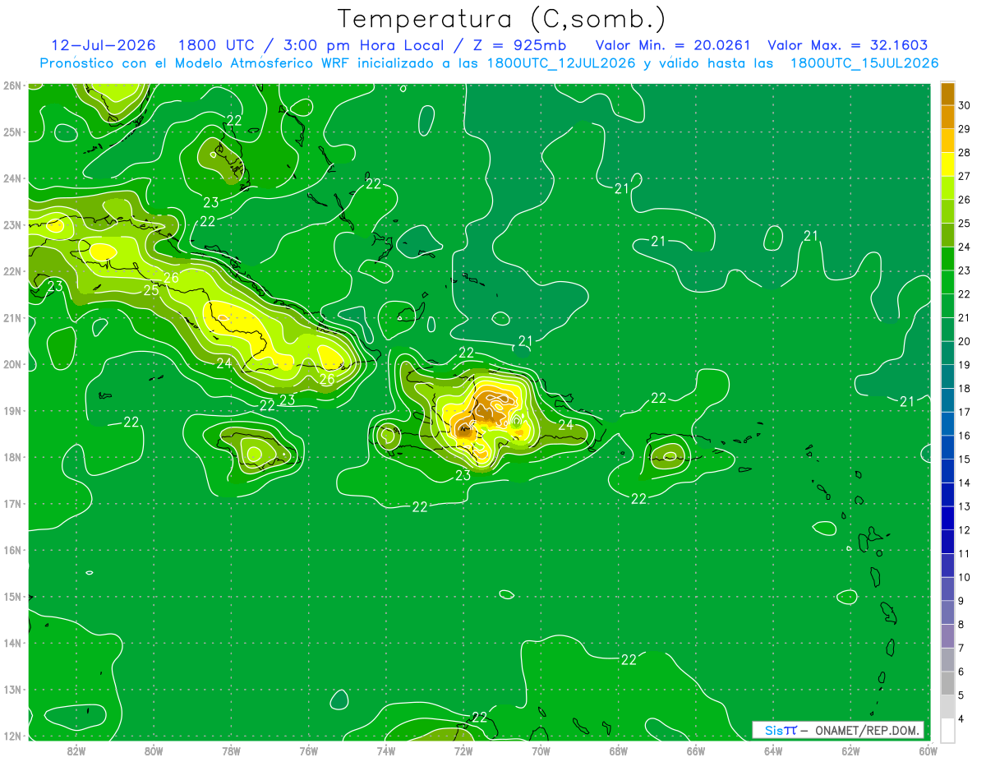Click the white legend swatch below 4
The width and height of the screenshot is (986, 762).
pos(947,730)
